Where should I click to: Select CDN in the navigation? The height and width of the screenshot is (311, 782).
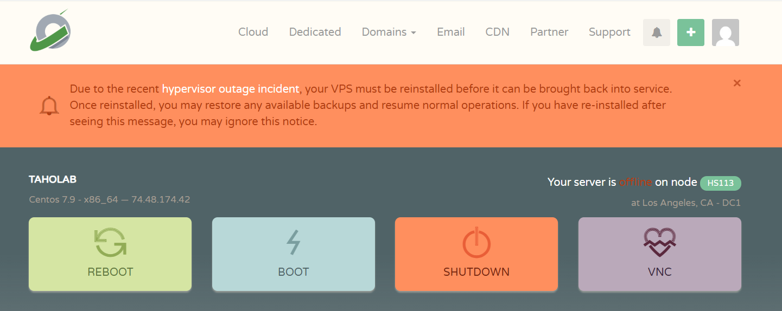click(x=497, y=32)
